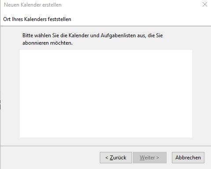Click the greater-than arrow on Weiter
The width and height of the screenshot is (211, 169).
tap(157, 158)
